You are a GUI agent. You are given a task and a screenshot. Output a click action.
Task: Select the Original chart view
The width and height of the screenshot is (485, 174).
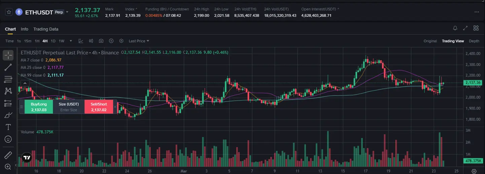pos(430,41)
